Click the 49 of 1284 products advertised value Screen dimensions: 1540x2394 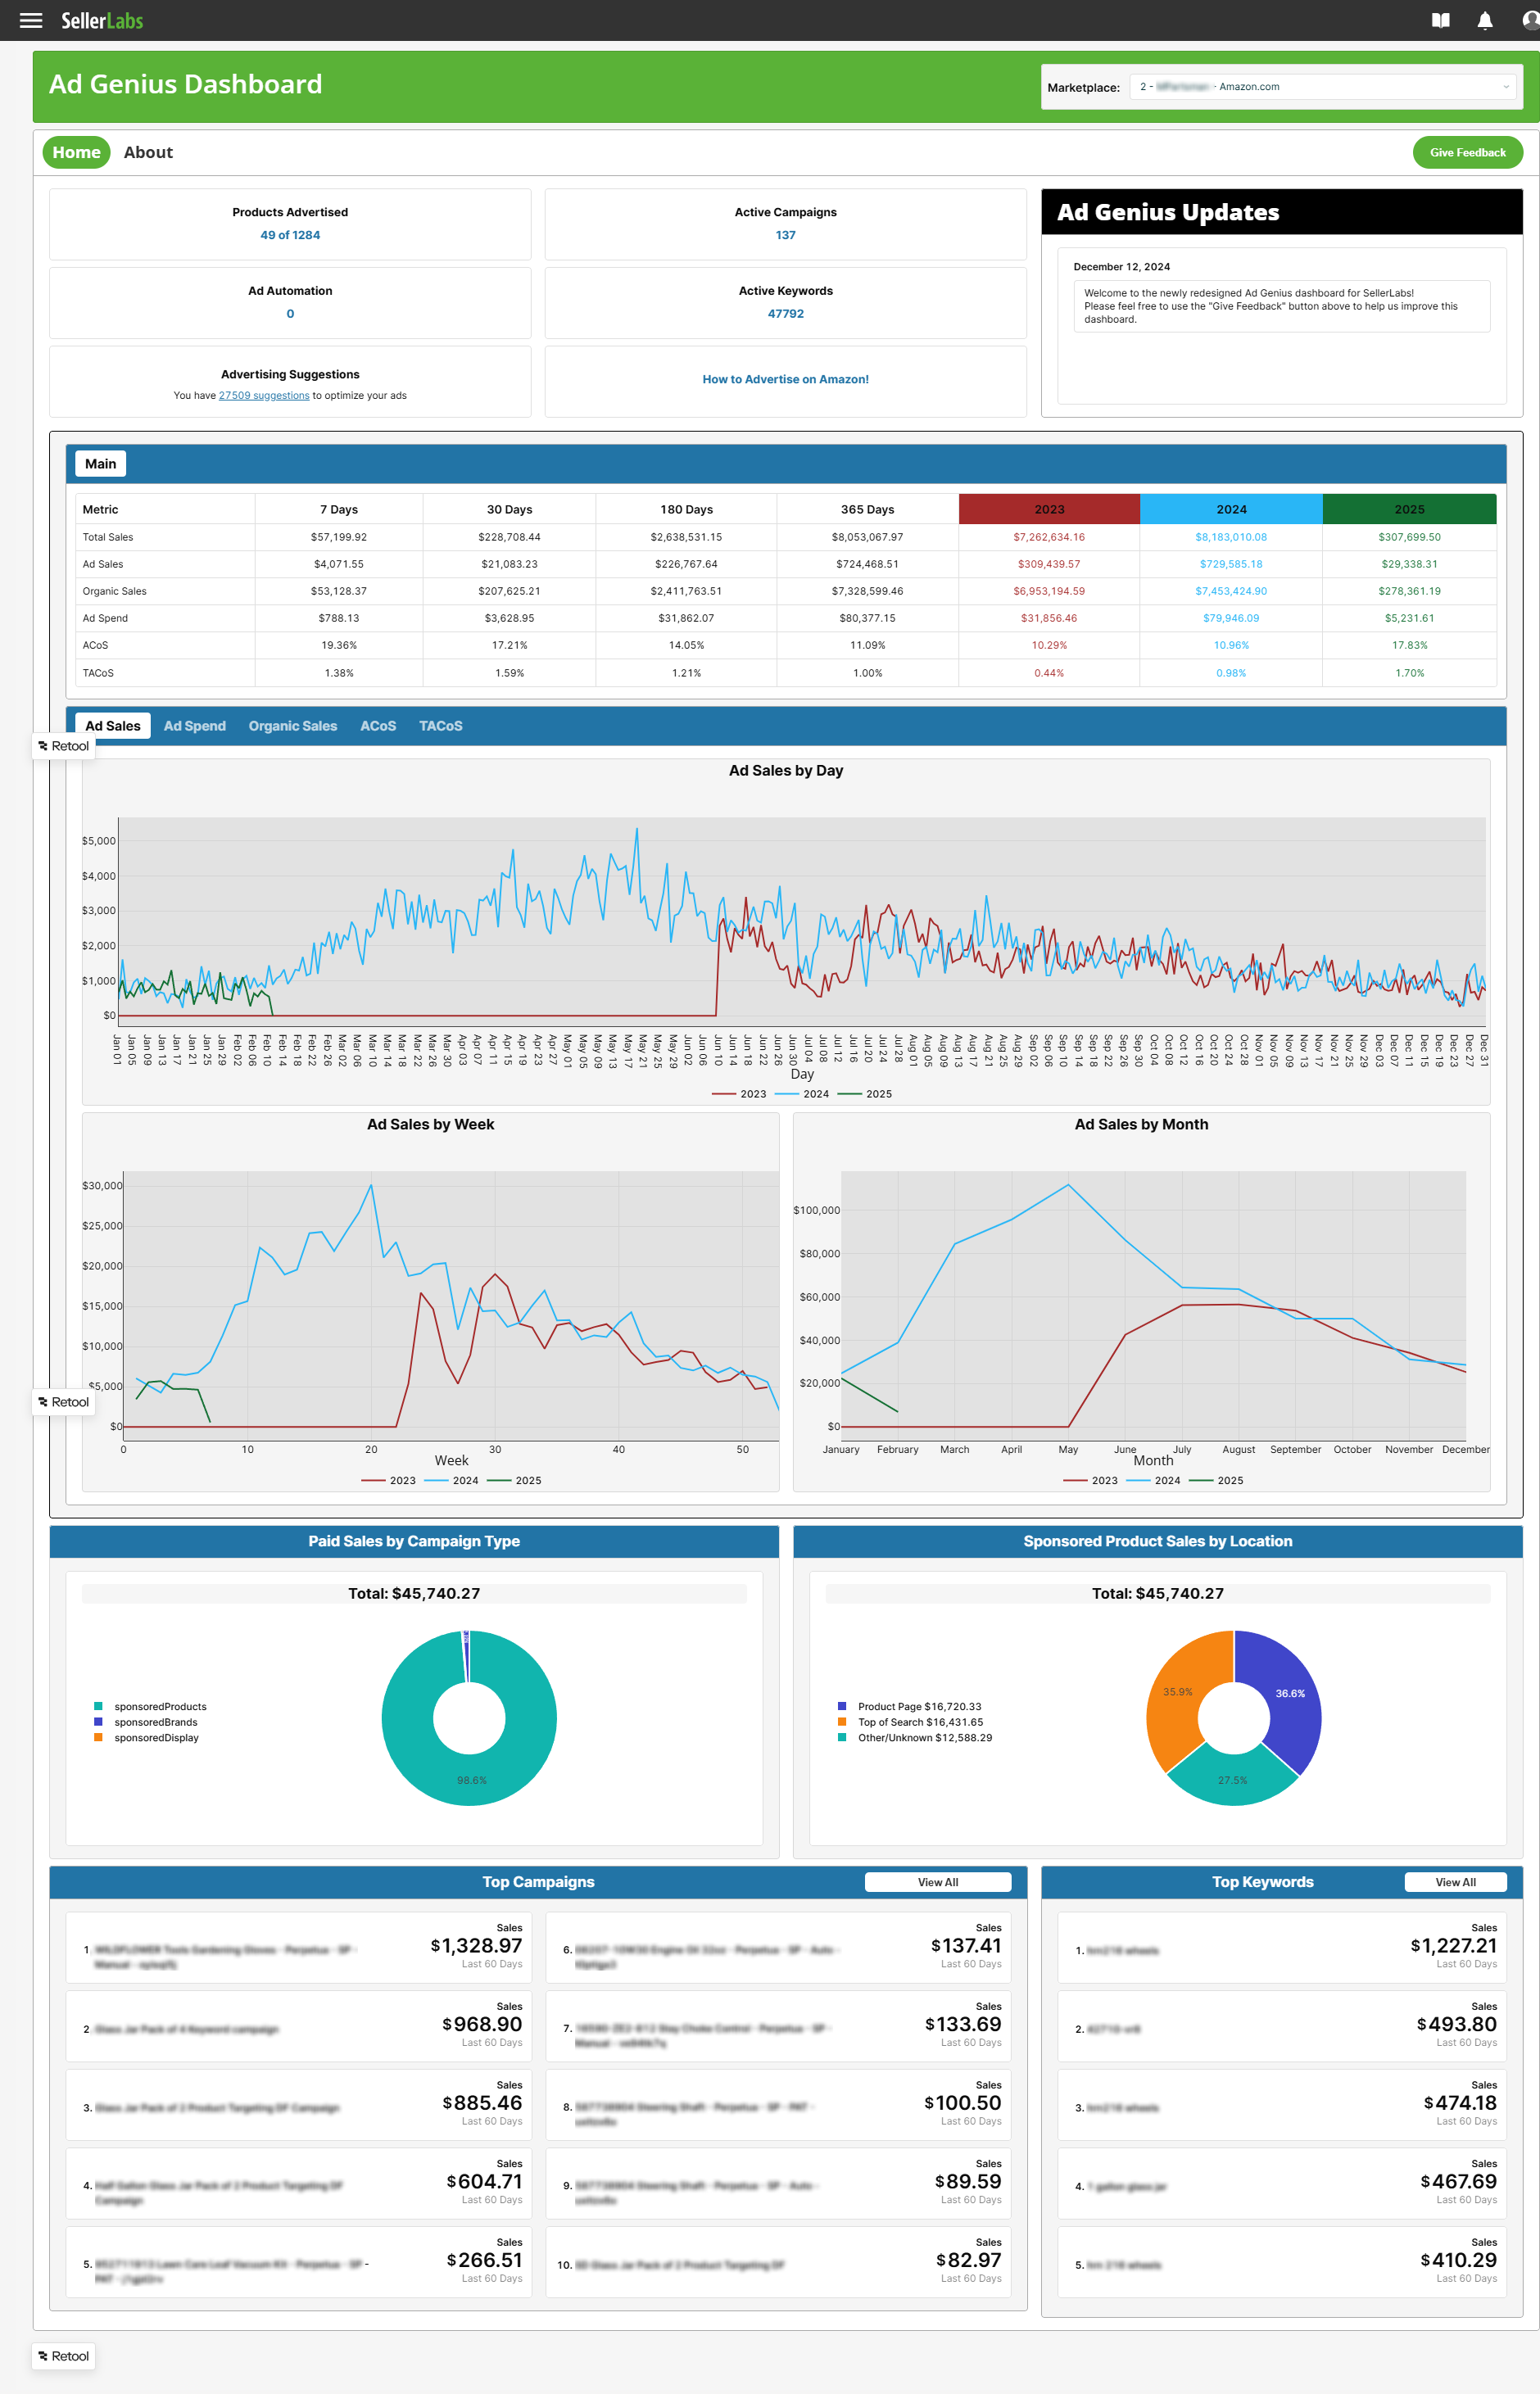(290, 235)
